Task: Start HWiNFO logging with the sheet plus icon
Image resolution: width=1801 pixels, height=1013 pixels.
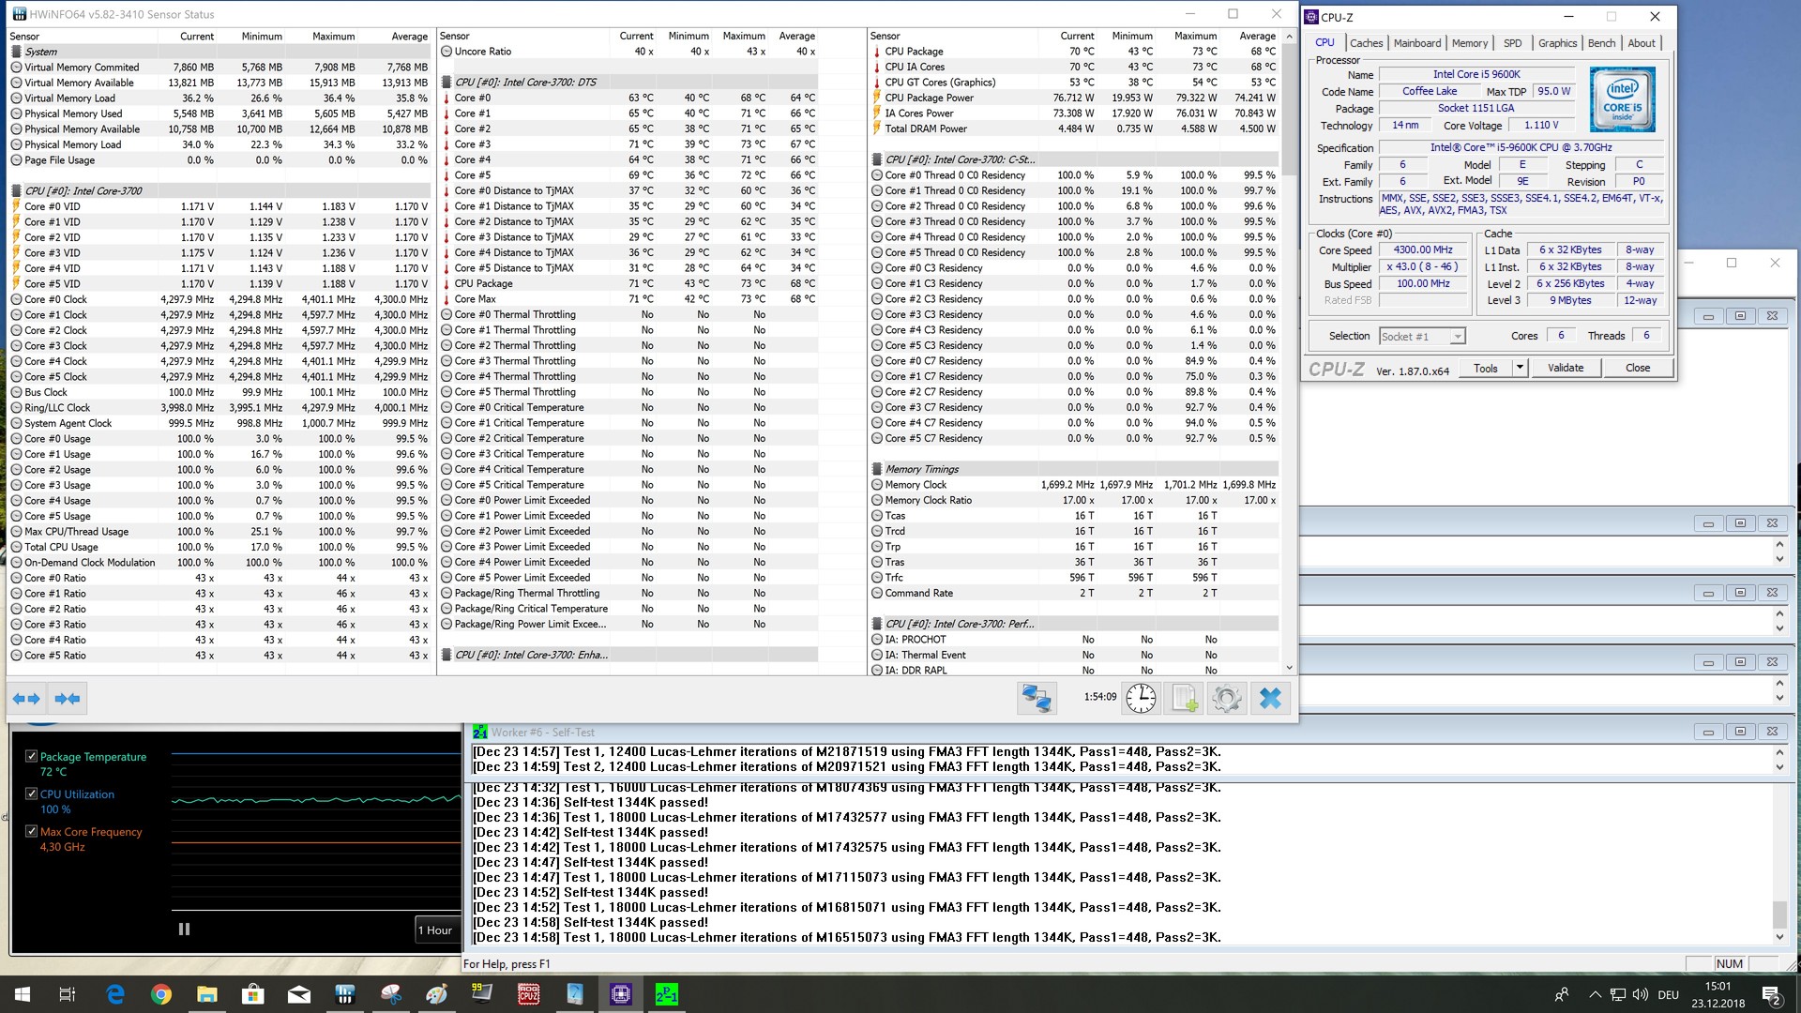Action: (1184, 698)
